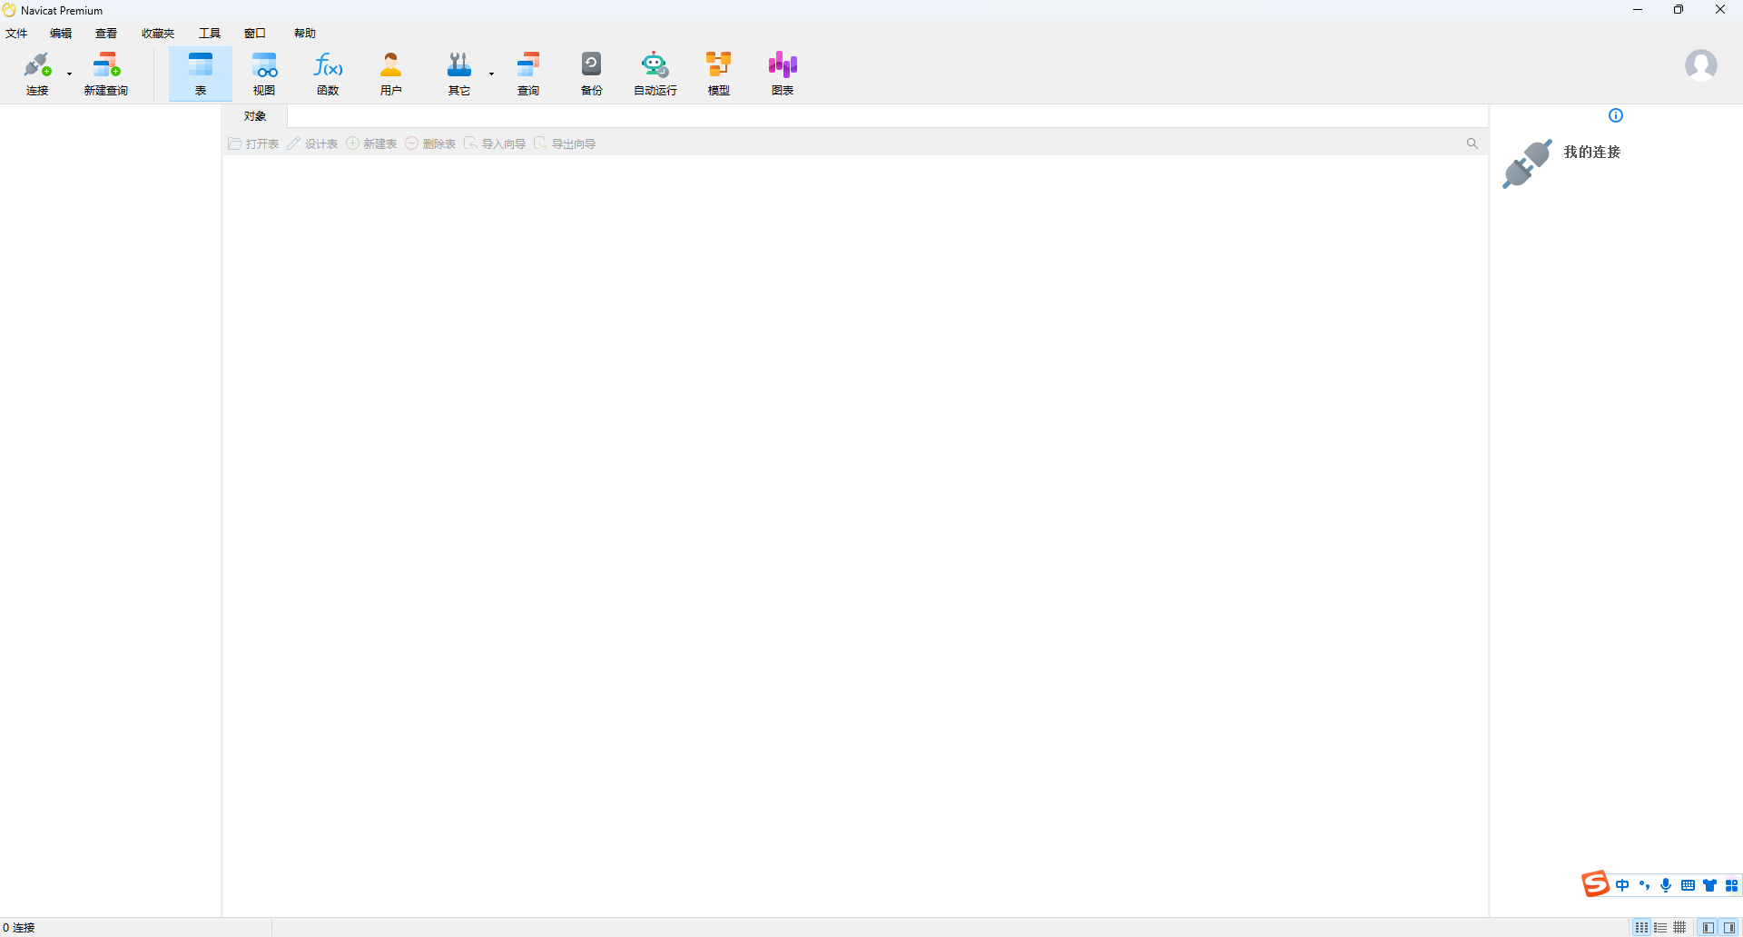Select the 视图 (View) toolbar icon

pyautogui.click(x=264, y=73)
